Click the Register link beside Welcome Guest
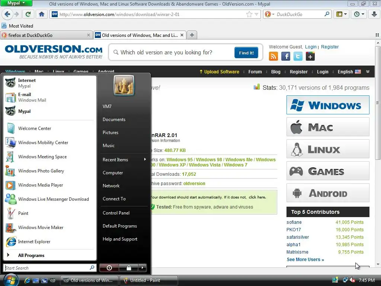 (x=330, y=47)
